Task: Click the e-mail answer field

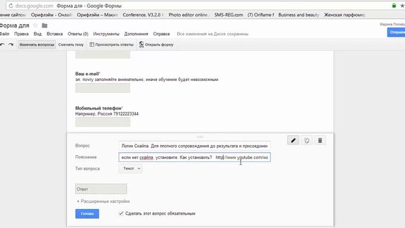Action: 103,88
